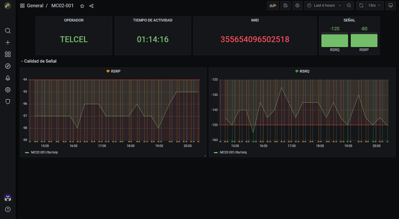Open the 15m refresh interval dropdown
Image resolution: width=399 pixels, height=219 pixels.
374,5
